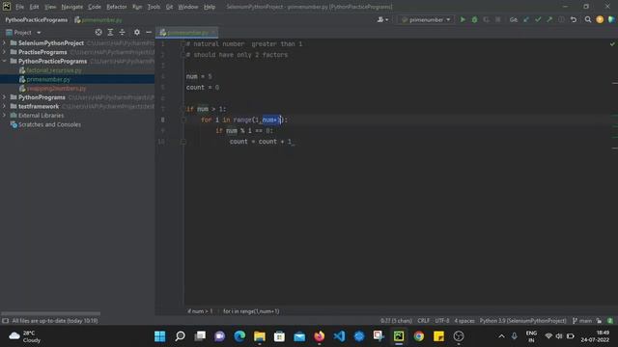This screenshot has height=347, width=618.
Task: Collapse the PythonPracticePrograms folder
Action: (4, 61)
